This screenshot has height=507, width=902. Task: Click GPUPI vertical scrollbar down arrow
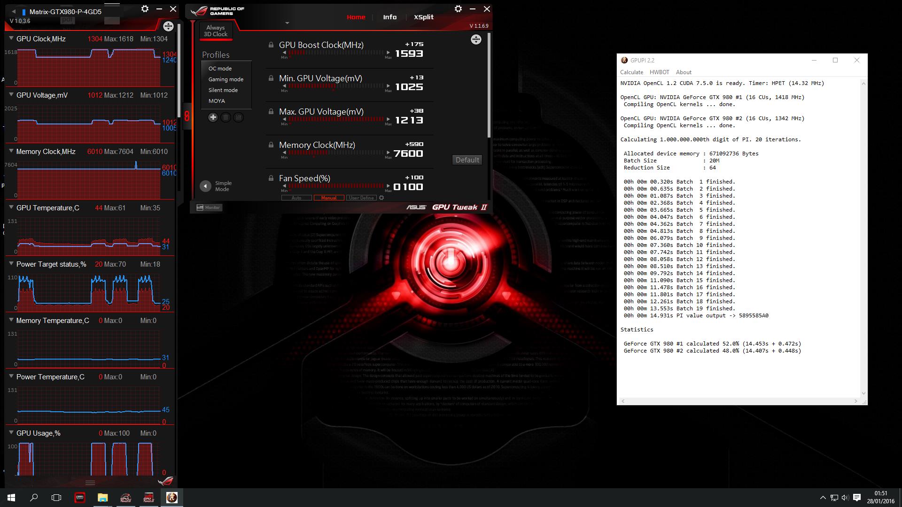863,393
